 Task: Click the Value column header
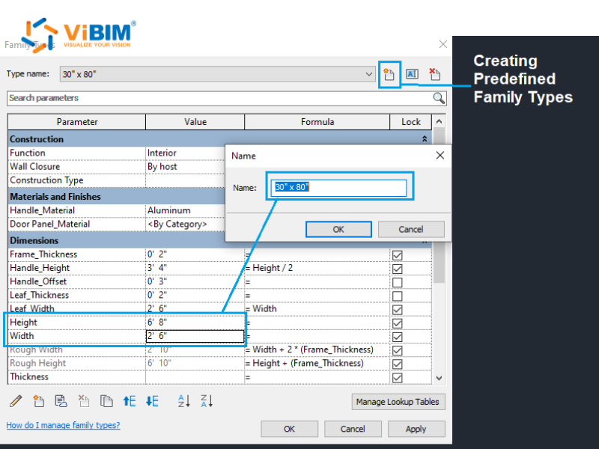(x=195, y=122)
